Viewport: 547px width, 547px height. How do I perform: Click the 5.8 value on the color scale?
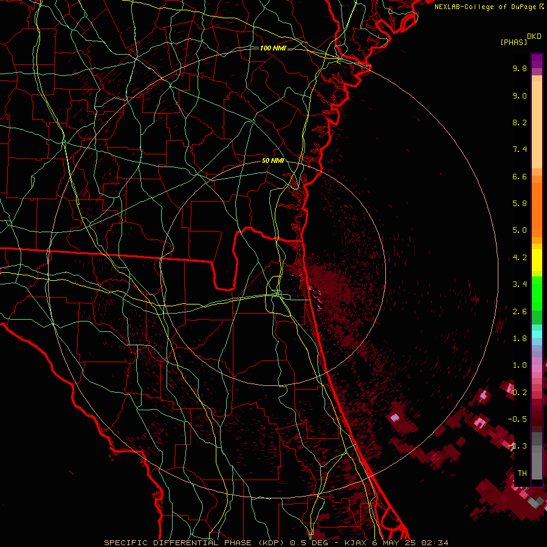point(520,204)
